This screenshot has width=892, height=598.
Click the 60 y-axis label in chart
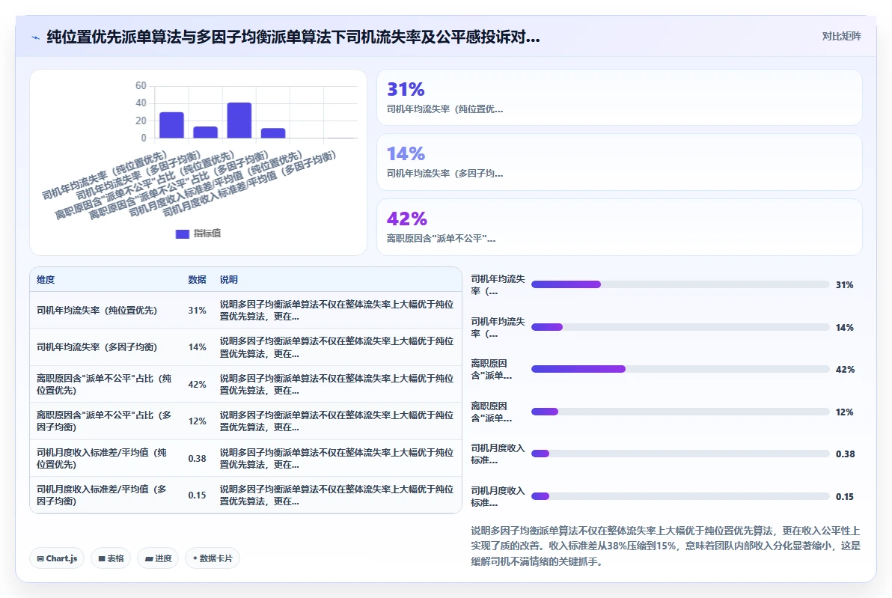coord(141,86)
